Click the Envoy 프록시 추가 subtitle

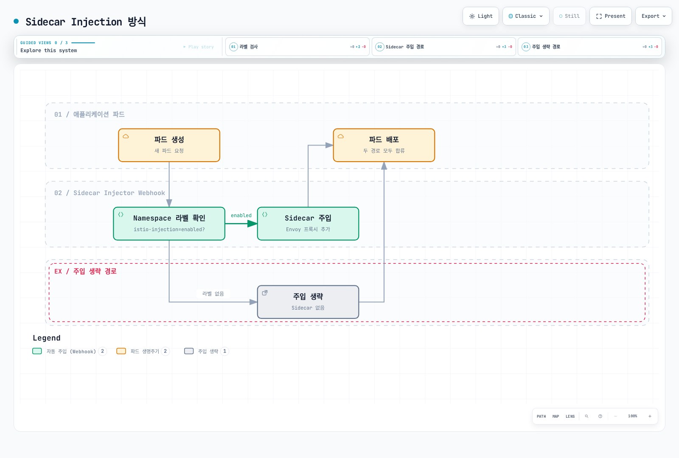tap(308, 229)
